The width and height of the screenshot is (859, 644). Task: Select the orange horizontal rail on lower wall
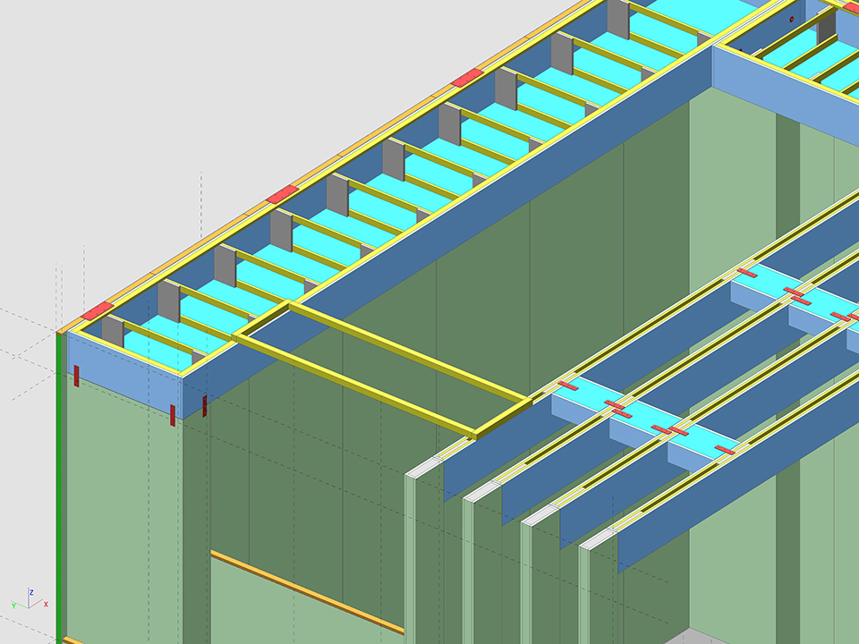[304, 592]
